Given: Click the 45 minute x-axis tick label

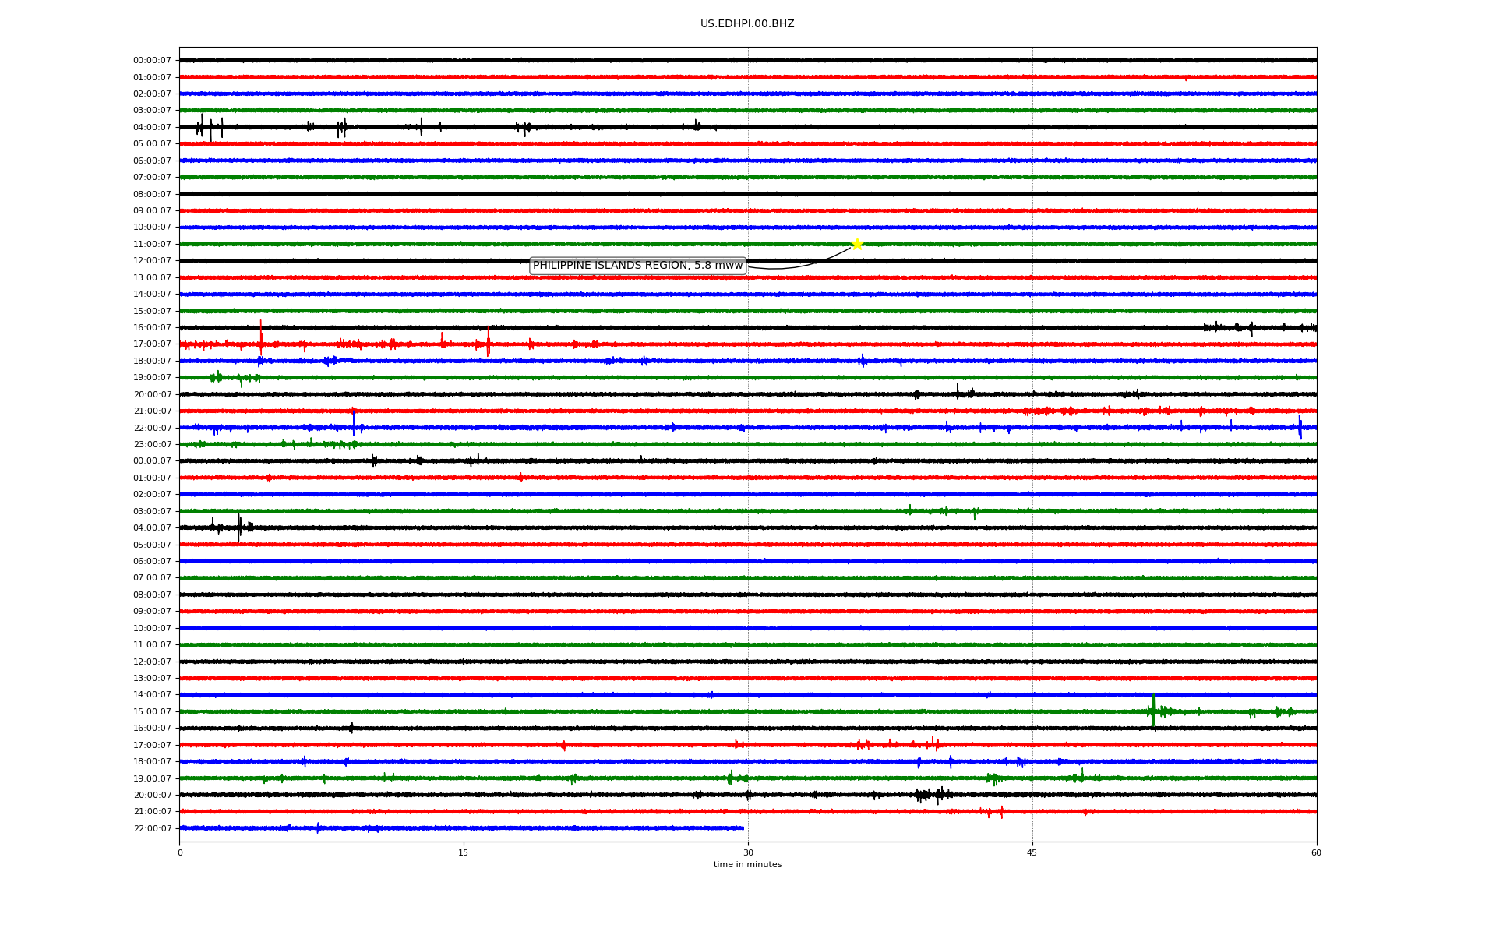Looking at the screenshot, I should (x=1032, y=852).
